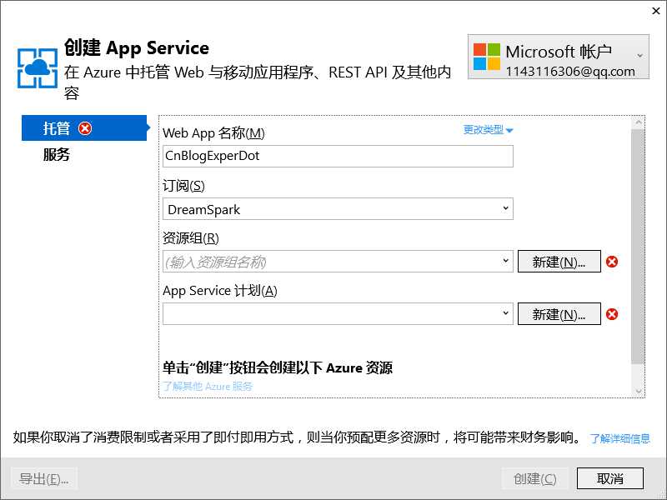Screen dimensions: 667x500
Task: Open the Microsoft 帐户 account dropdown
Action: [639, 55]
